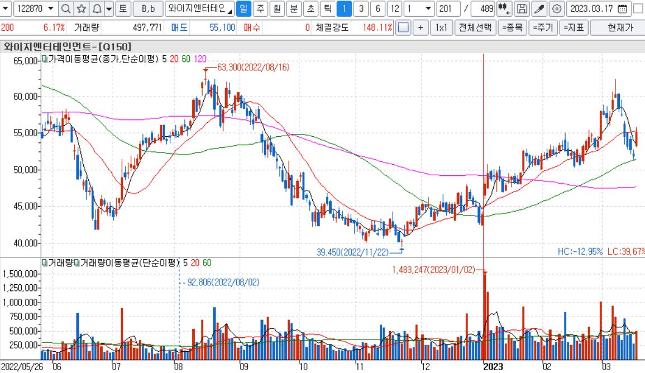Toggle the =지표 sync button
Viewport: 645px width, 373px height.
click(574, 27)
